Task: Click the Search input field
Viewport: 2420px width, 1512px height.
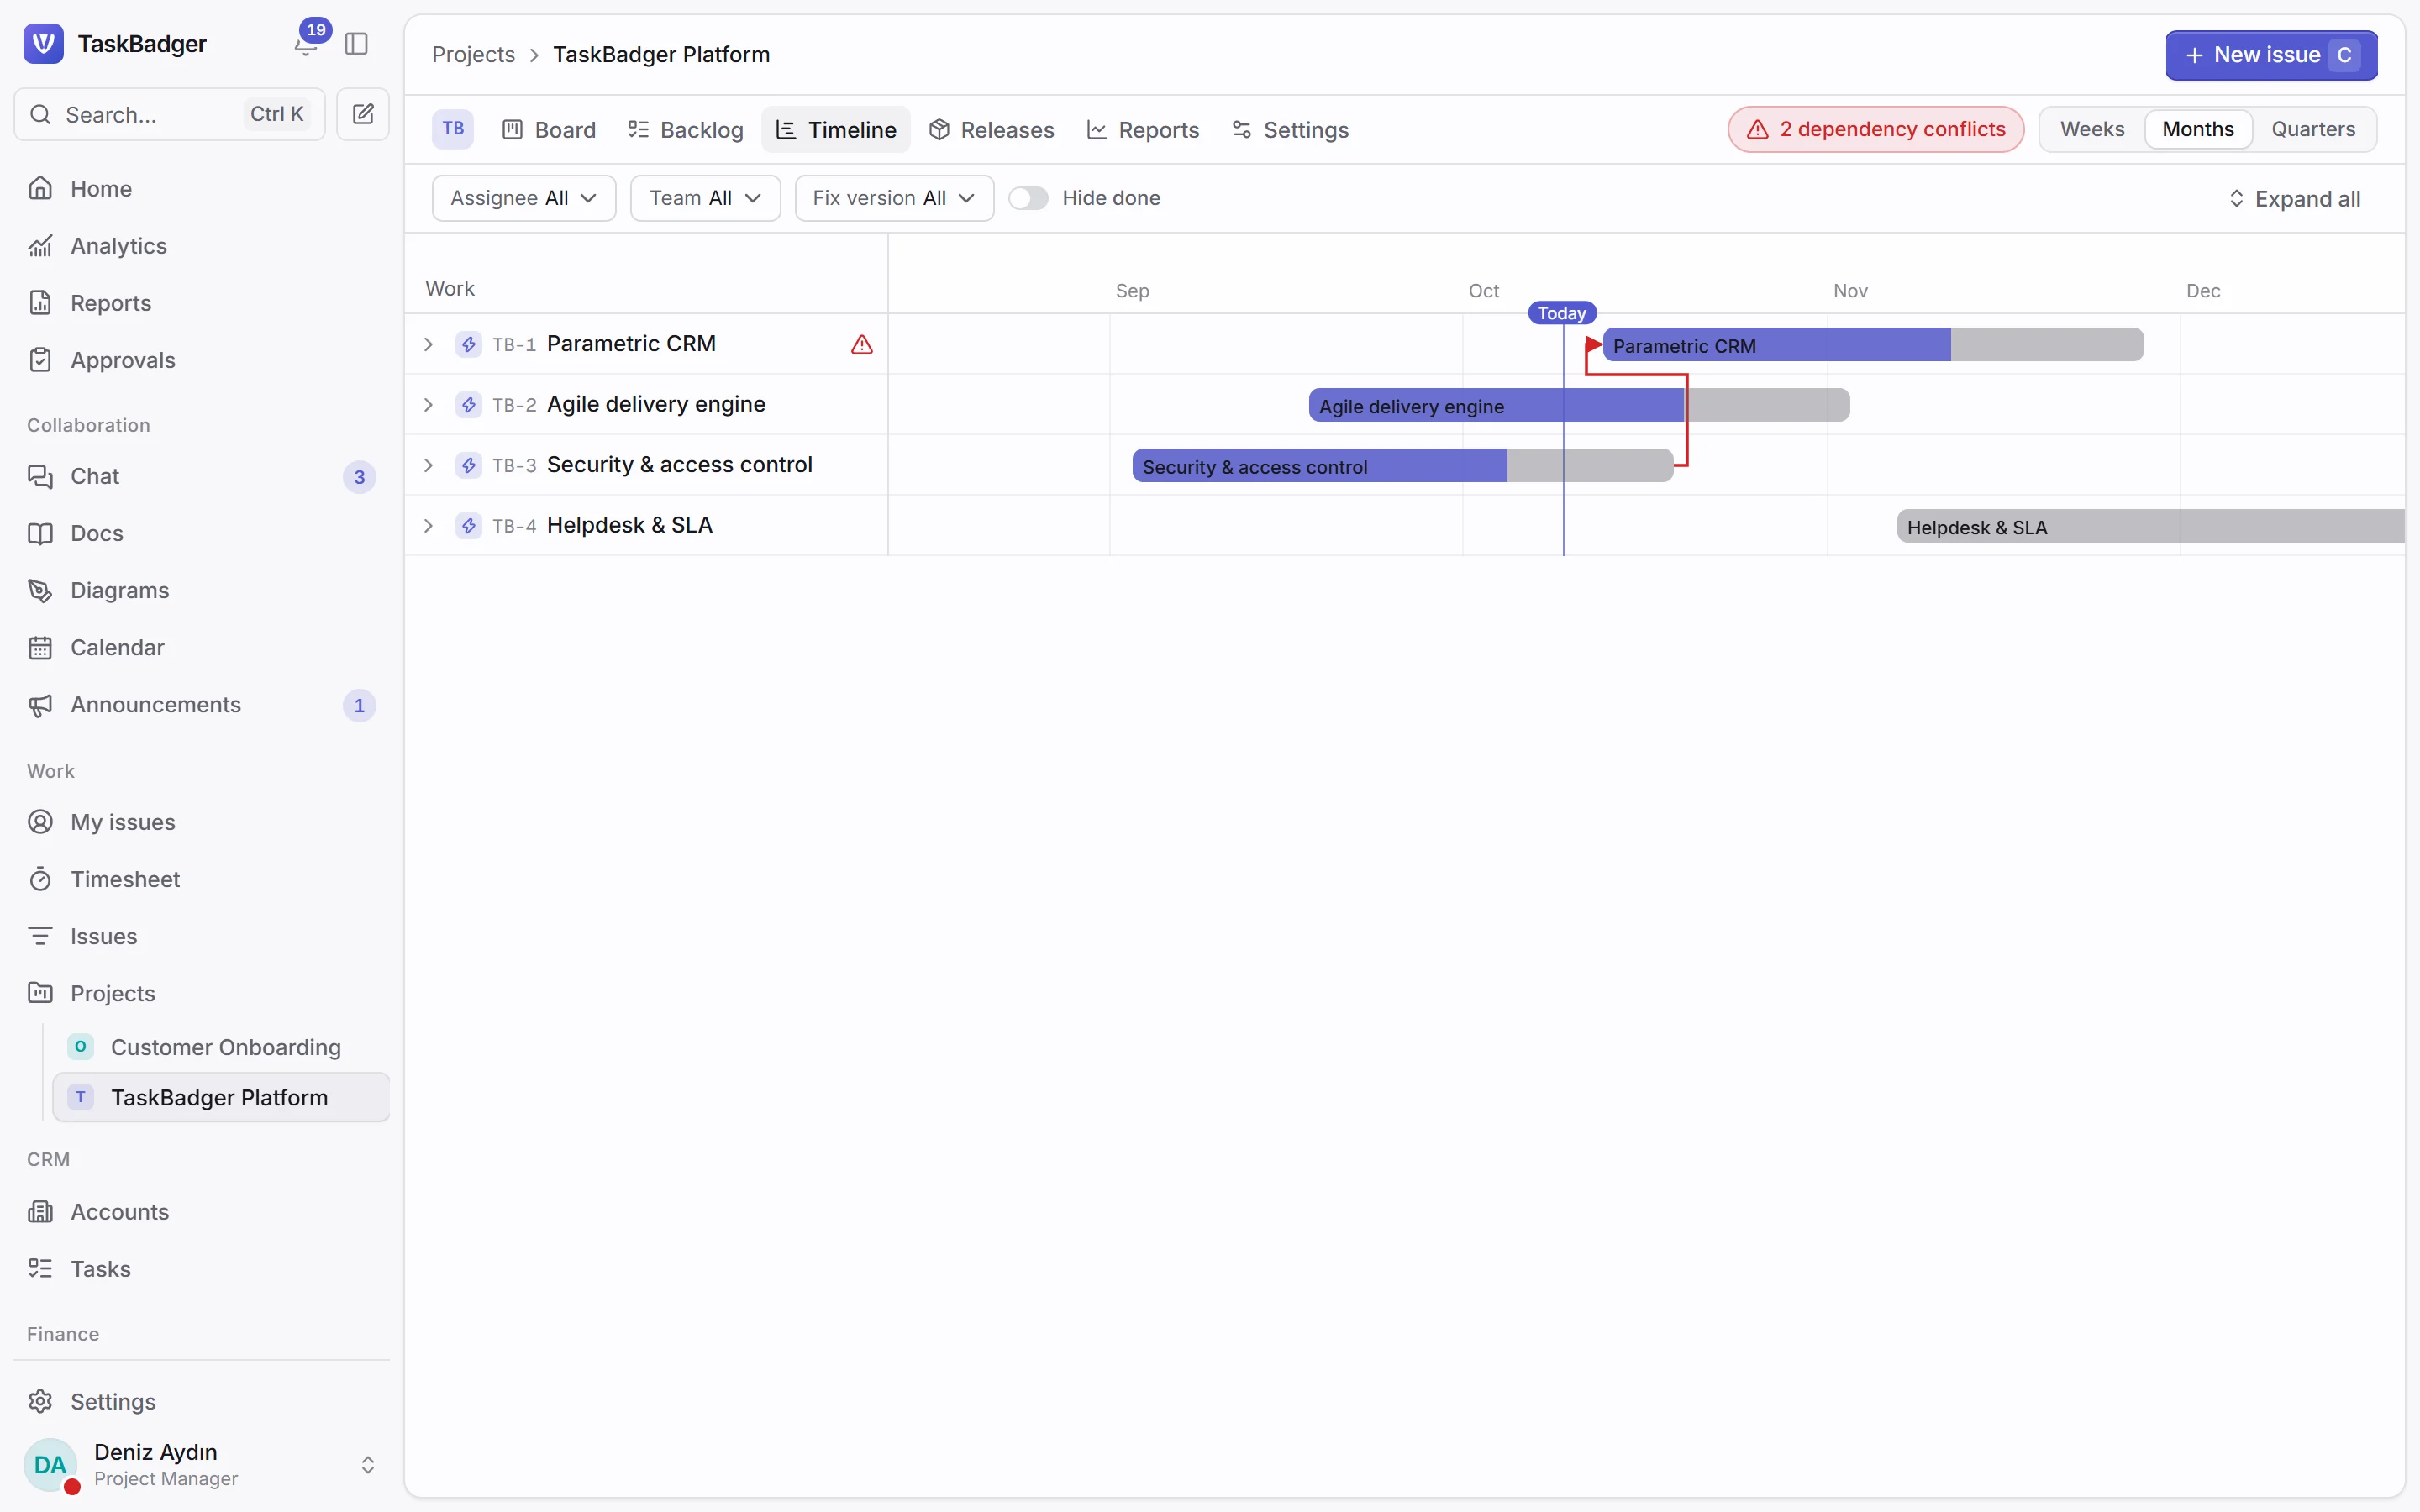Action: pos(169,114)
